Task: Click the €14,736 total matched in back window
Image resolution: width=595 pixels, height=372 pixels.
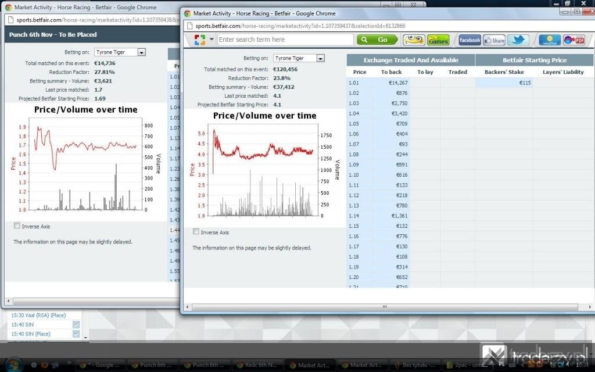Action: pyautogui.click(x=105, y=63)
